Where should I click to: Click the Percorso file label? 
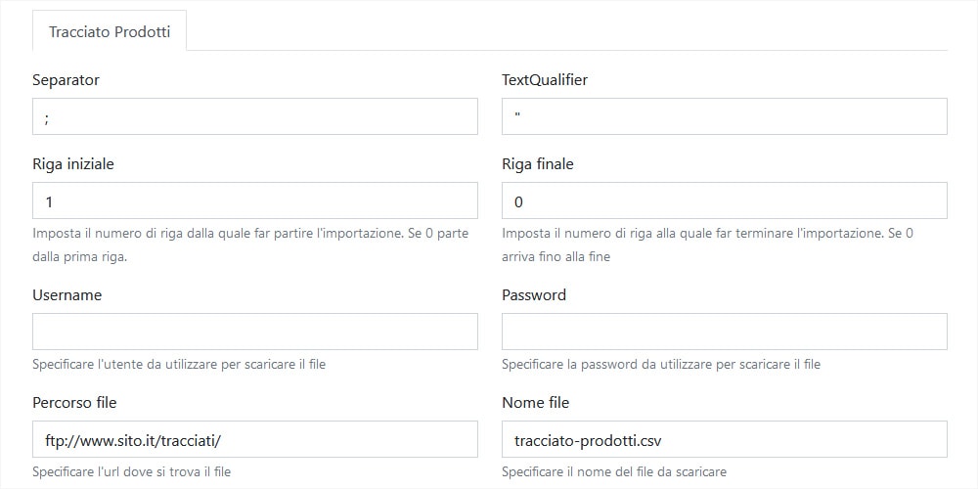(74, 402)
